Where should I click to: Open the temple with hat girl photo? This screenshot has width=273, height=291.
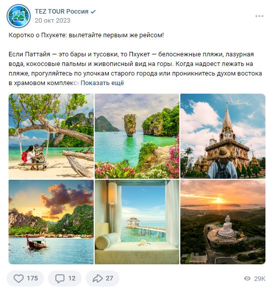(223, 136)
